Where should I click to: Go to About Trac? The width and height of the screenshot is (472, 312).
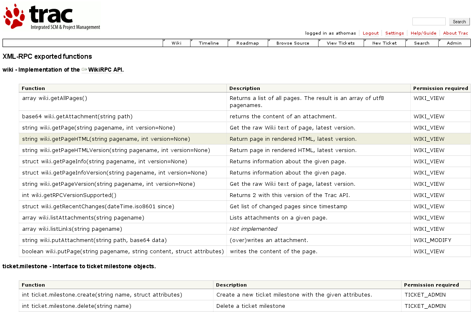[x=455, y=33]
